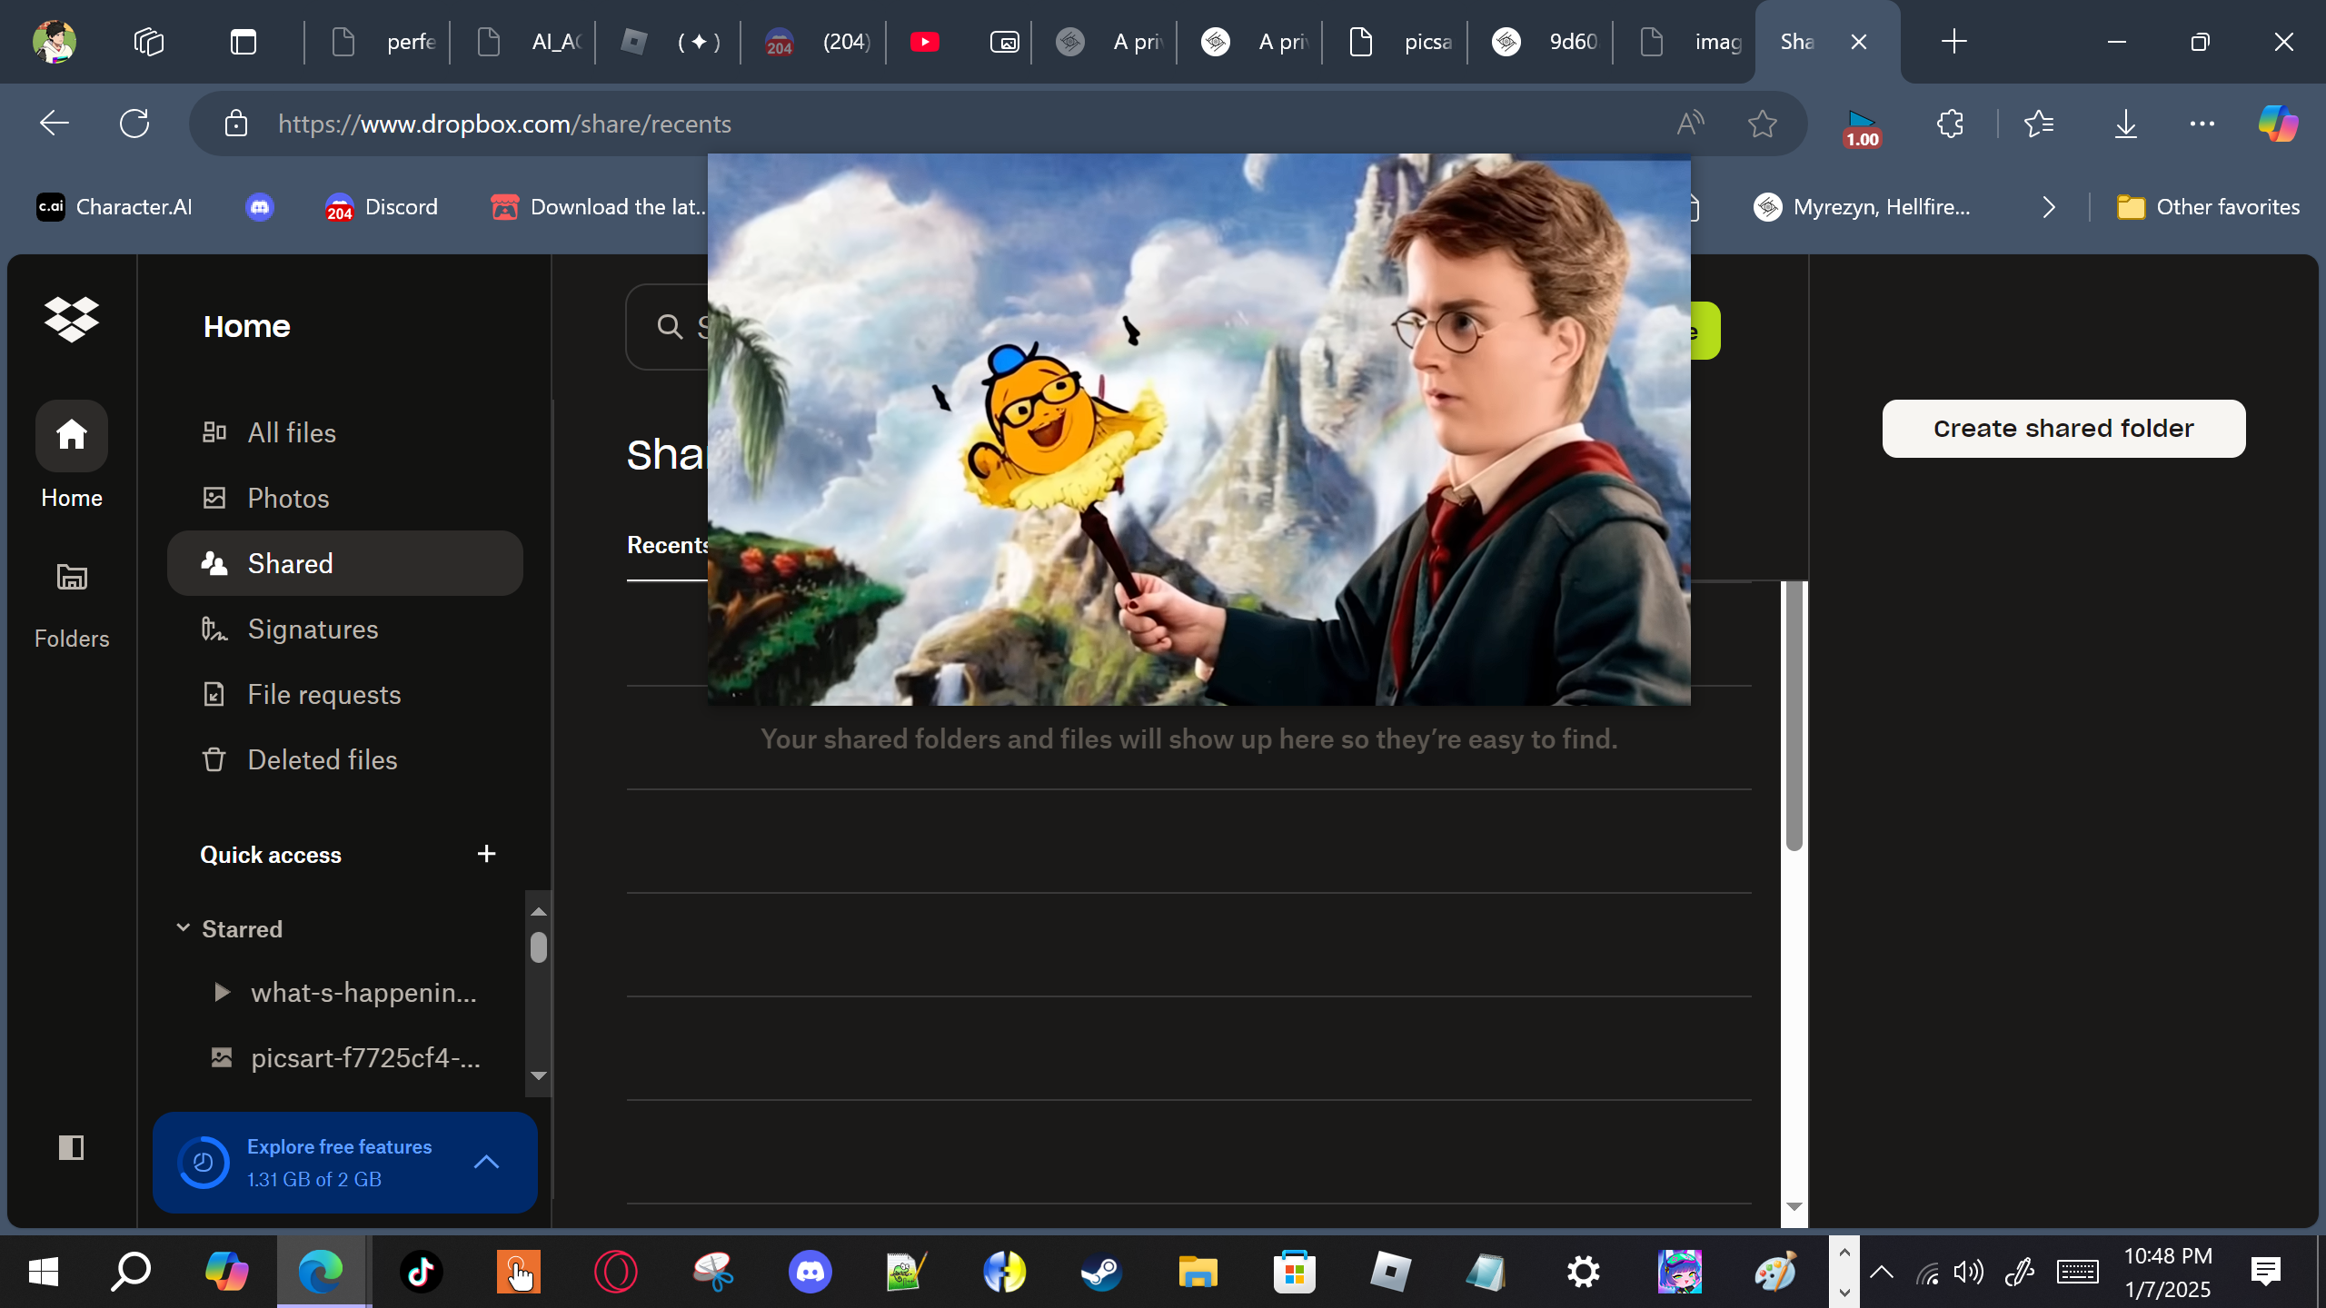Image resolution: width=2326 pixels, height=1308 pixels.
Task: Toggle Read aloud in address bar
Action: tap(1690, 124)
